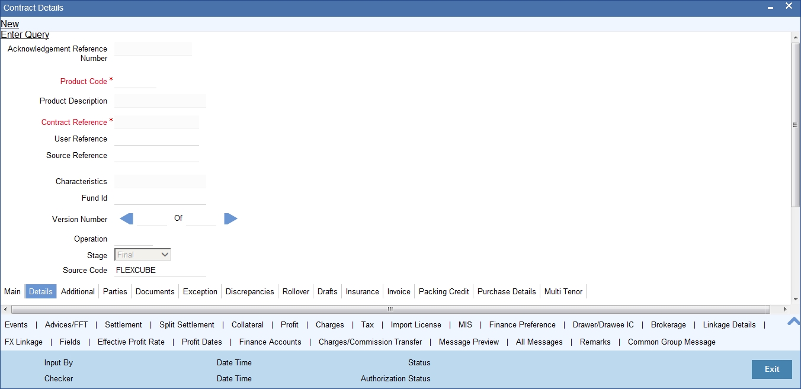Image resolution: width=801 pixels, height=389 pixels.
Task: Open the Tax link
Action: pos(367,324)
